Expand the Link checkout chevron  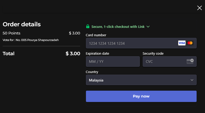pos(148,27)
